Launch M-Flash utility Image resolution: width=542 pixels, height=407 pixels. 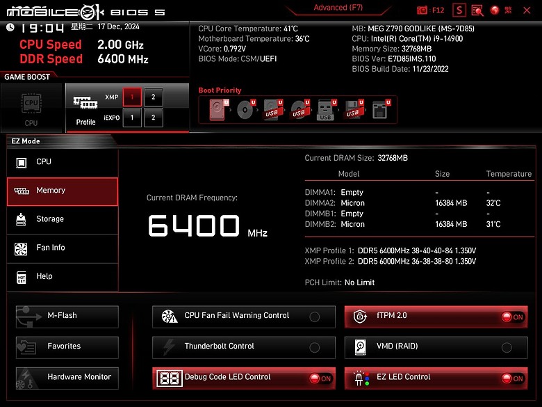[67, 317]
